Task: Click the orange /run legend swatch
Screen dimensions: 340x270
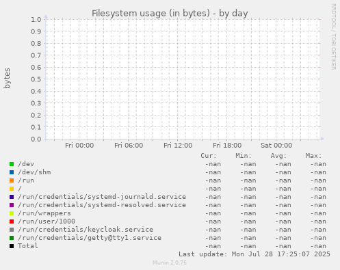Action: click(12, 180)
